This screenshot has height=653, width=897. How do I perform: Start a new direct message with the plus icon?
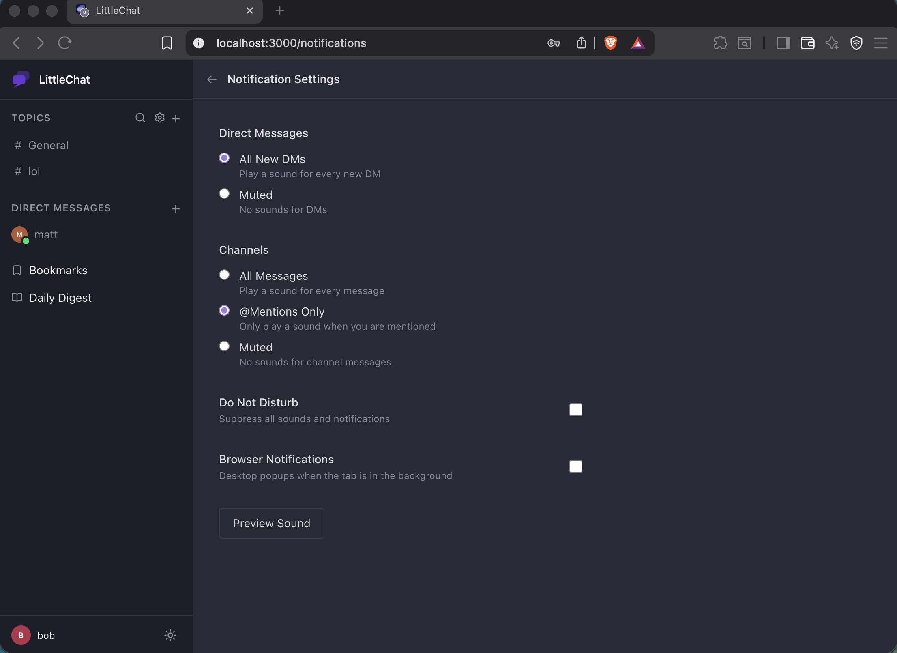click(x=176, y=208)
